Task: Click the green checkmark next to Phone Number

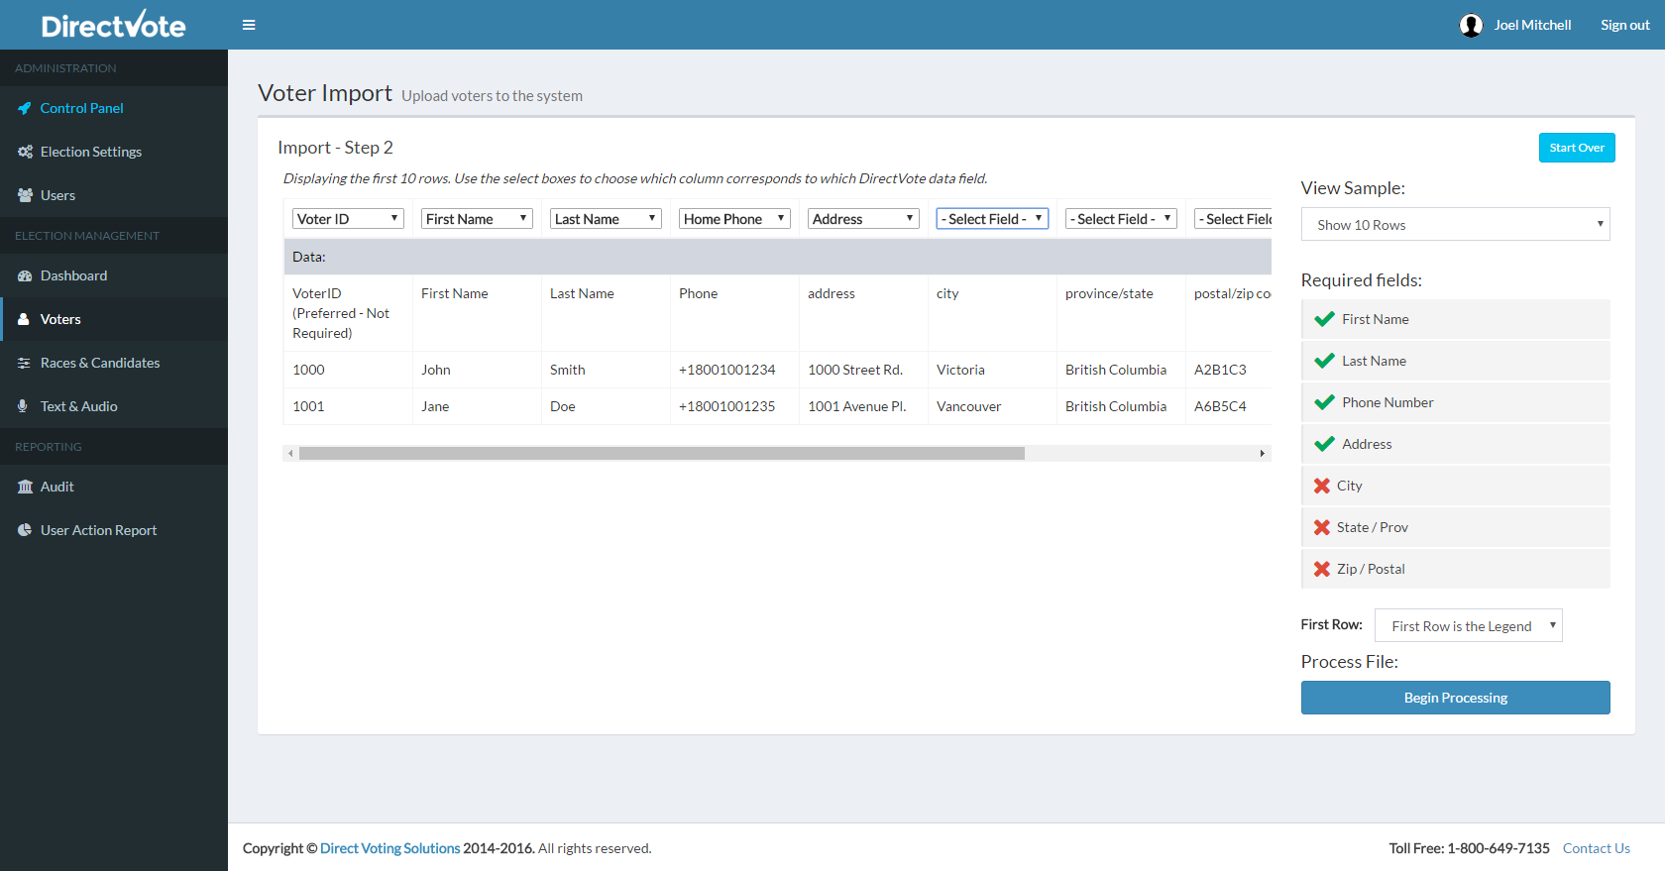Action: click(1324, 402)
